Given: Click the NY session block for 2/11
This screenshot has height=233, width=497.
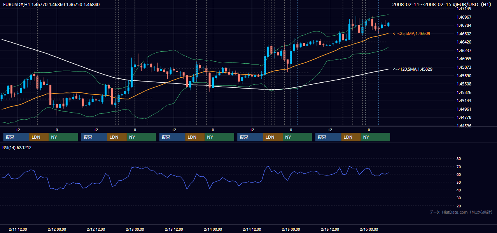Looking at the screenshot, I should [63, 137].
